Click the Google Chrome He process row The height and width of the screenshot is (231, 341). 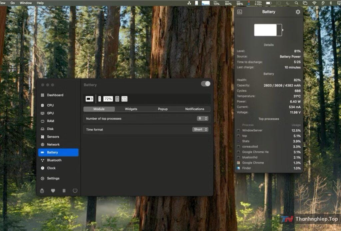(x=269, y=152)
